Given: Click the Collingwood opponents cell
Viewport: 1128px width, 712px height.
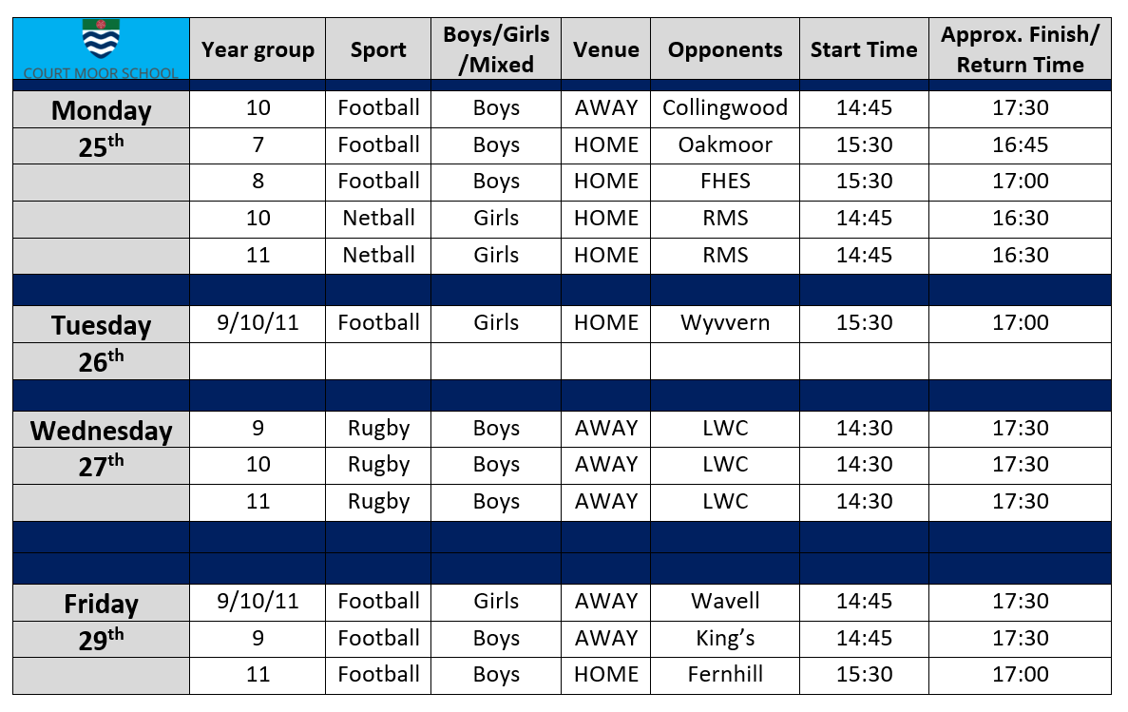Looking at the screenshot, I should [x=724, y=108].
